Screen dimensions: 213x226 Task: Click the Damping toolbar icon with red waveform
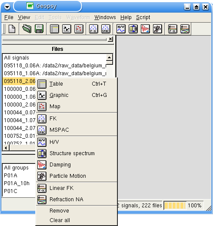tap(145, 29)
